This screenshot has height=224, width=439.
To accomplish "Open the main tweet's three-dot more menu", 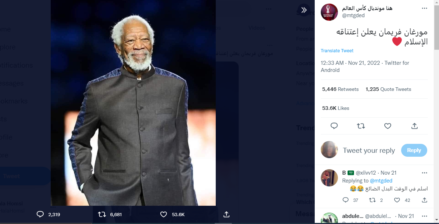I will click(424, 8).
